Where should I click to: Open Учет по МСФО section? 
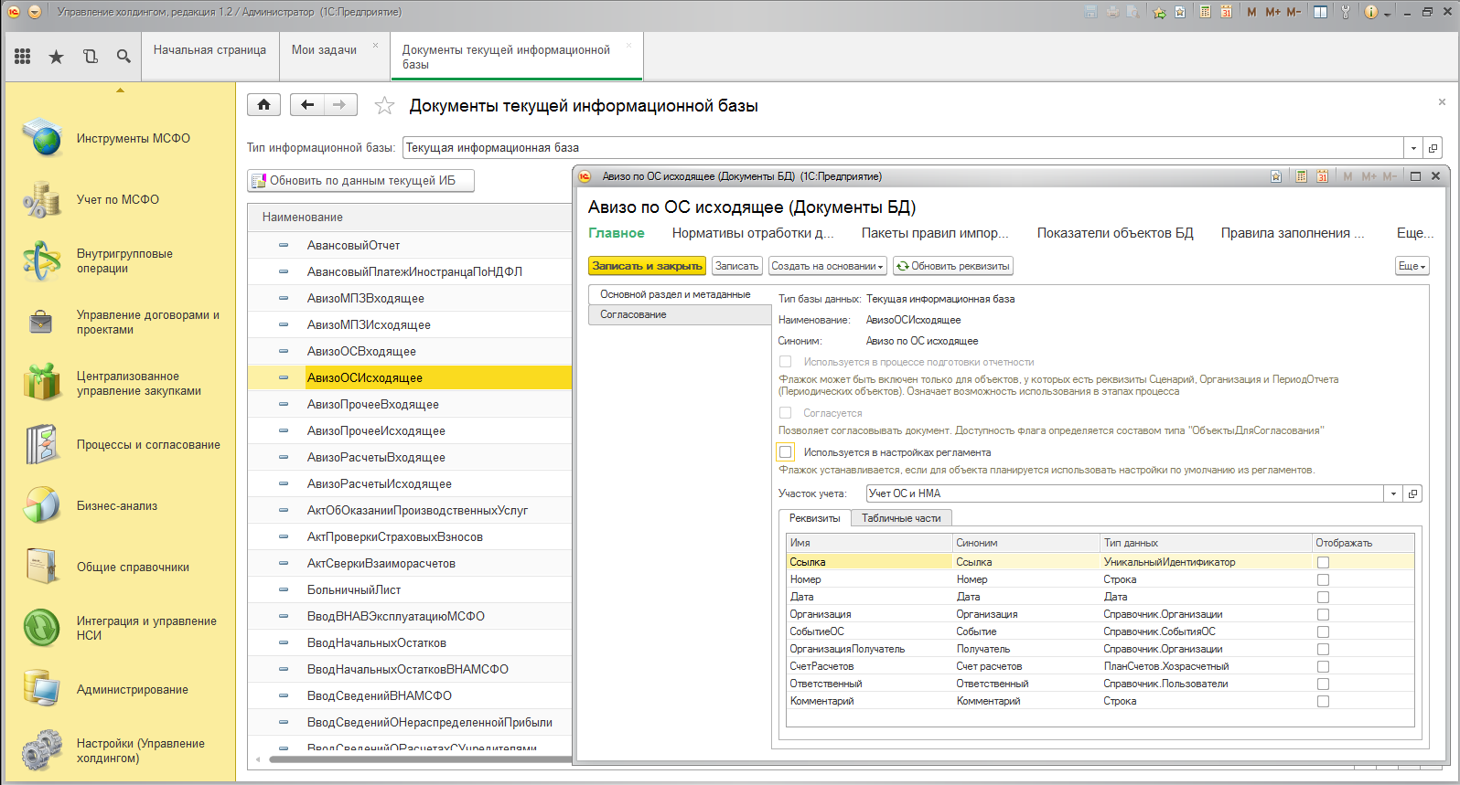click(x=120, y=199)
